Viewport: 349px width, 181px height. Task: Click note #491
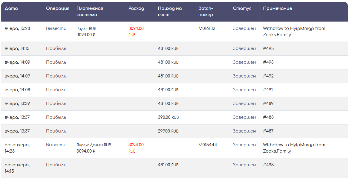268,90
